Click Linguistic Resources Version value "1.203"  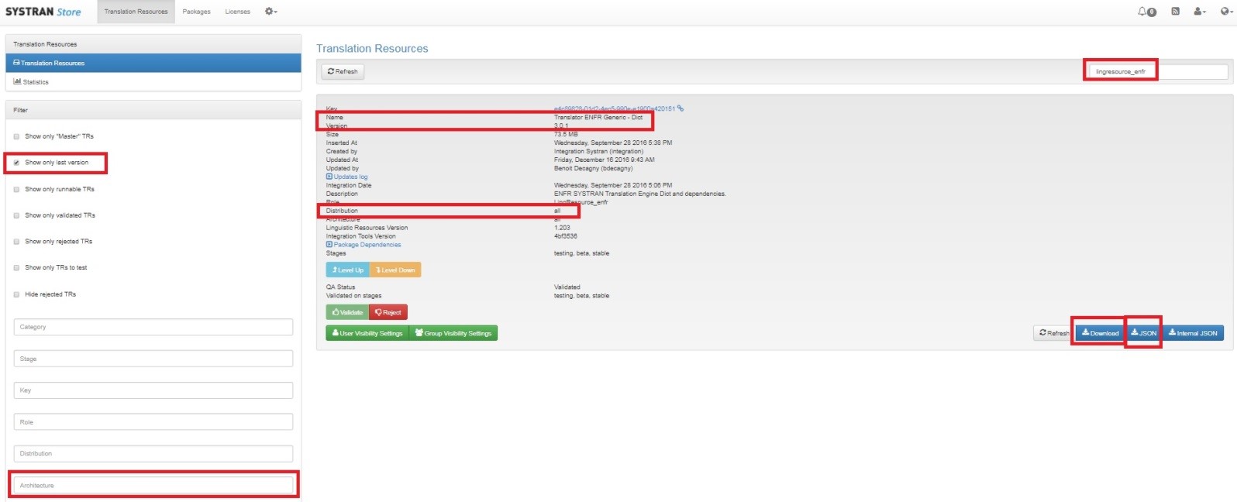[562, 228]
